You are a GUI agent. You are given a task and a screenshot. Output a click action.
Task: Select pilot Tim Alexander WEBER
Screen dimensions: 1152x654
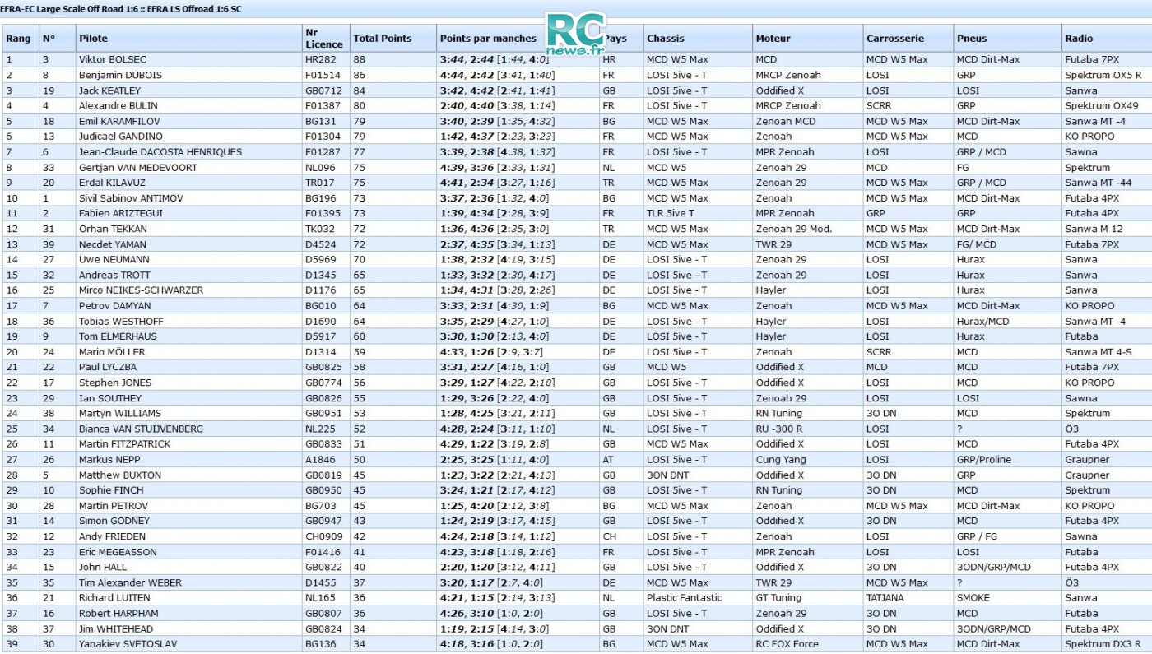130,582
